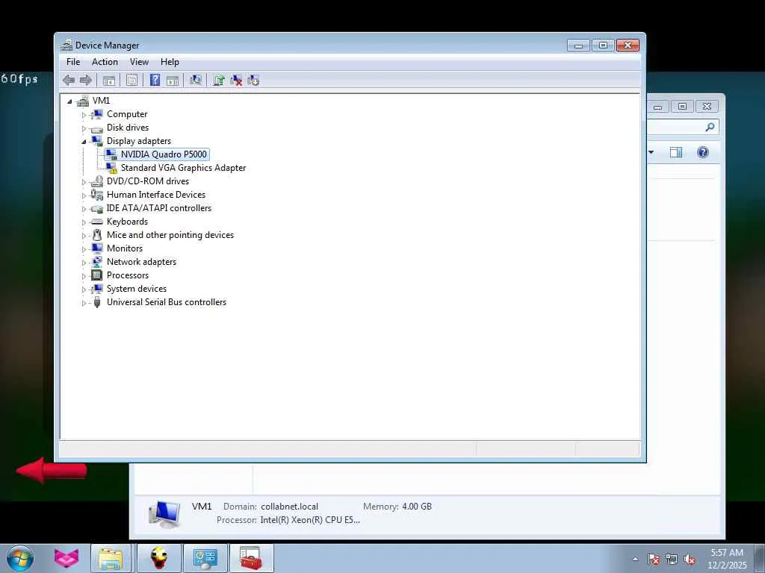765x573 pixels.
Task: Open the Help menu
Action: [x=170, y=62]
